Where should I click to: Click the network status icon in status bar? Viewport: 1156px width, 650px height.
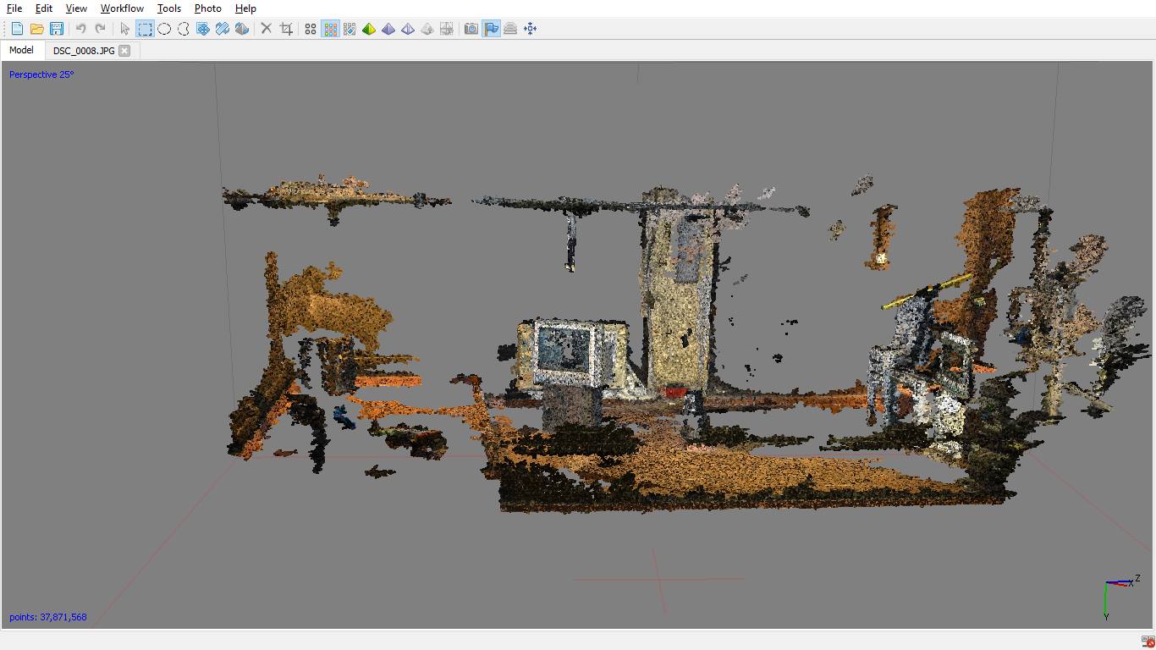[1147, 642]
